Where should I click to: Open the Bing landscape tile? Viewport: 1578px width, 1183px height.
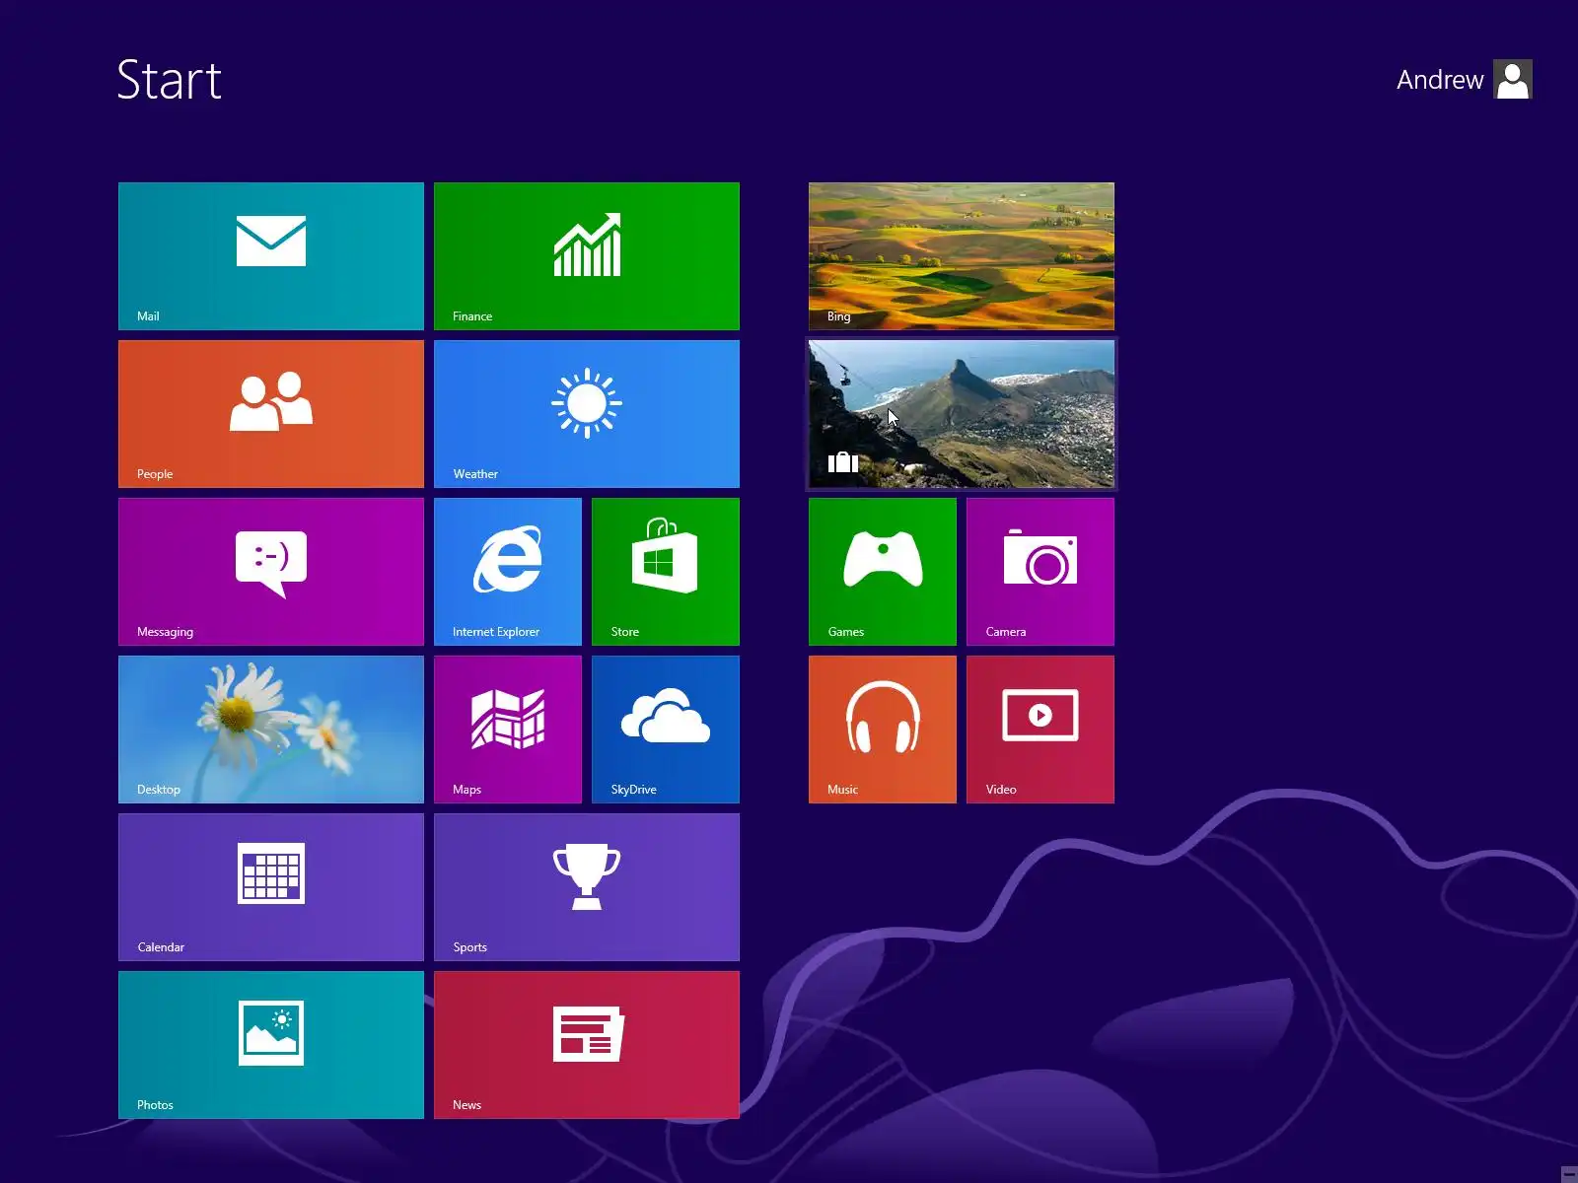[x=962, y=256]
